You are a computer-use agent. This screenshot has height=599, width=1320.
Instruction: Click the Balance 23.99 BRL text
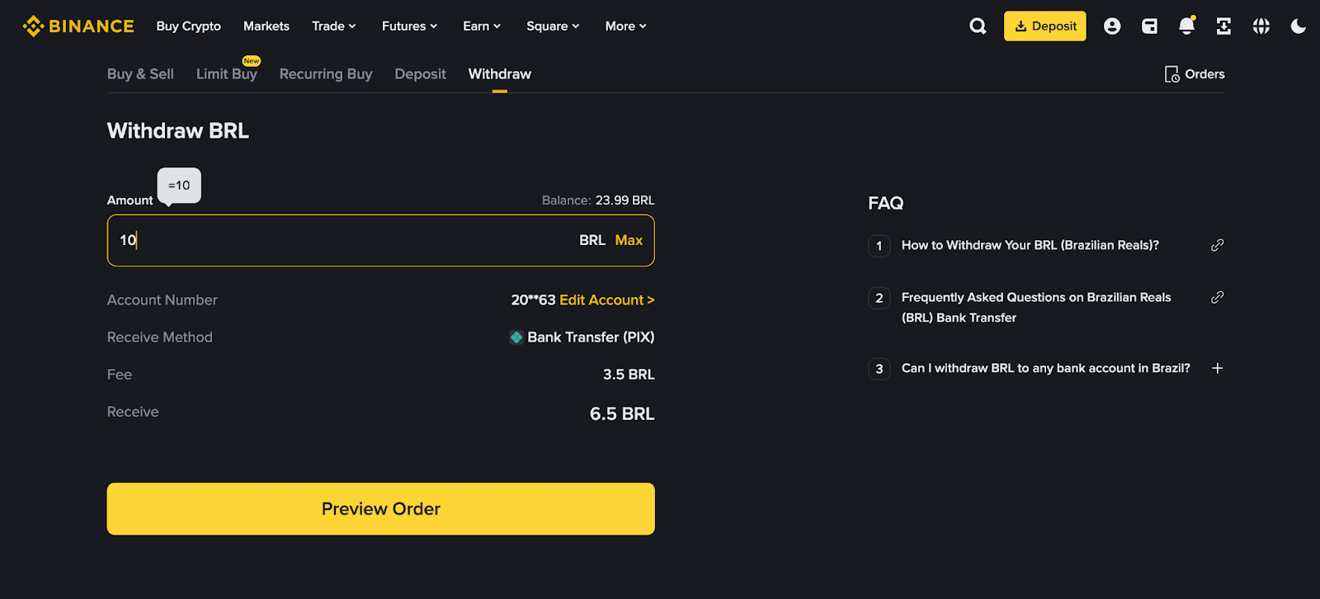(x=598, y=200)
